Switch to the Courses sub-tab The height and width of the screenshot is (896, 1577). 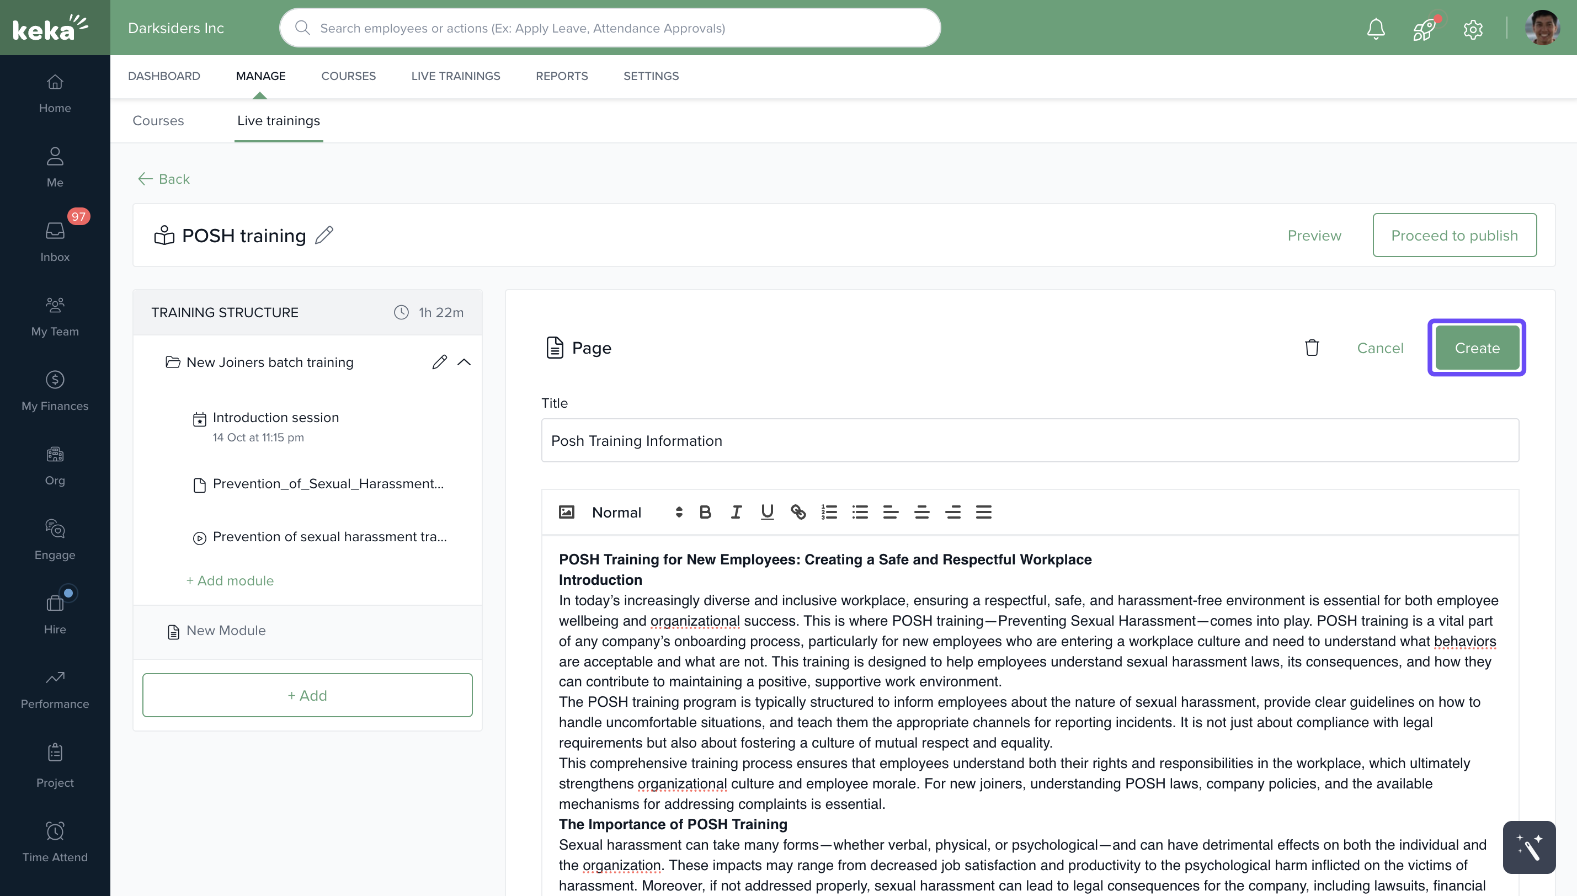tap(158, 121)
